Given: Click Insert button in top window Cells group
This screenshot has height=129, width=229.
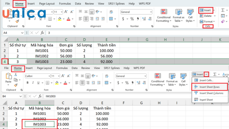Looking at the screenshot, I should click(x=205, y=10).
